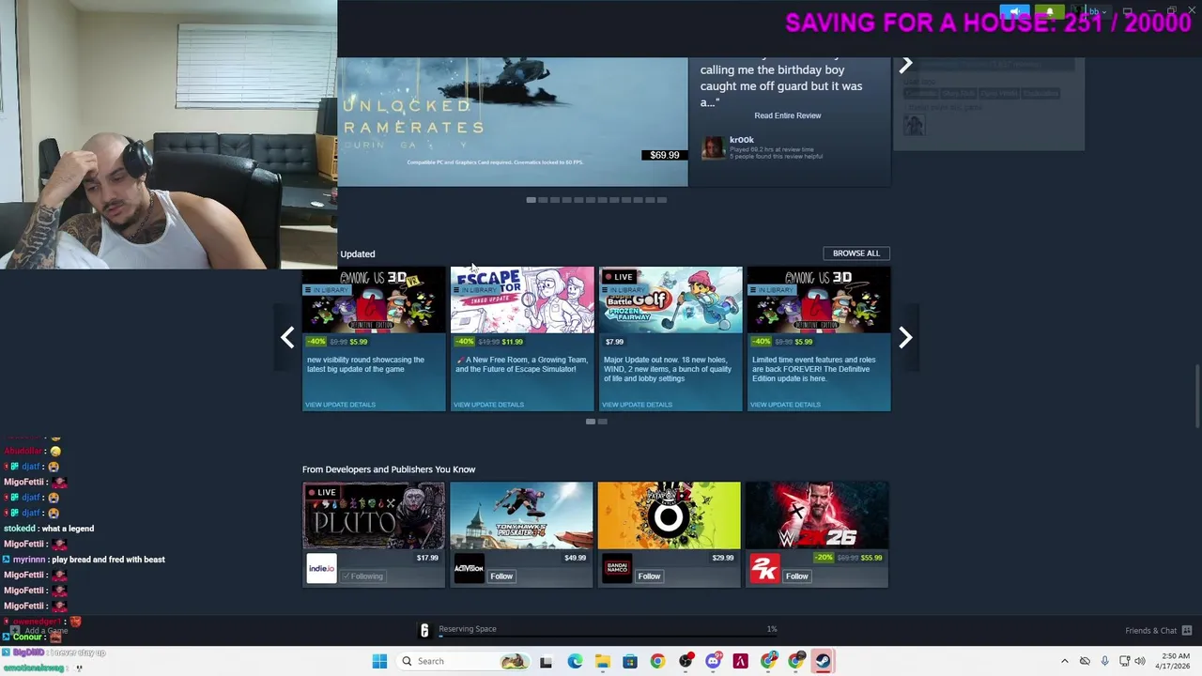Open Escape Simulator thumbnail
This screenshot has height=676, width=1202.
click(x=522, y=300)
